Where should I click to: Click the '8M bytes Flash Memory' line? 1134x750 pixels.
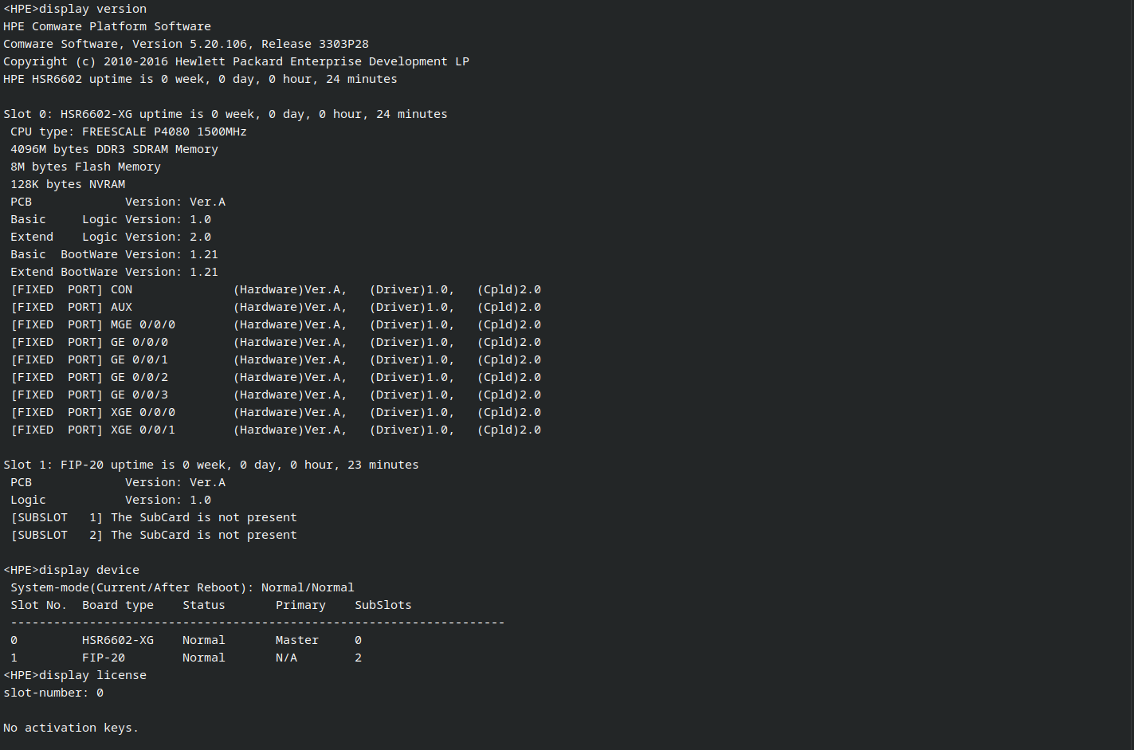coord(85,167)
